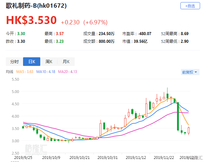Click the 成交额 turnover 800.00万

pos(106,41)
